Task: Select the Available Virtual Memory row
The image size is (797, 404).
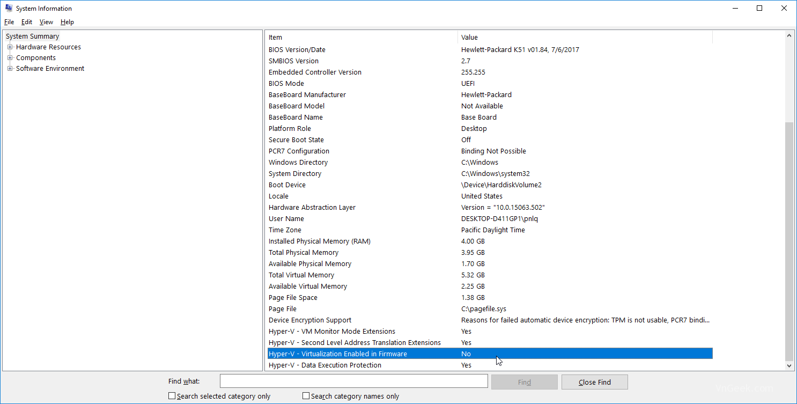Action: click(x=490, y=287)
